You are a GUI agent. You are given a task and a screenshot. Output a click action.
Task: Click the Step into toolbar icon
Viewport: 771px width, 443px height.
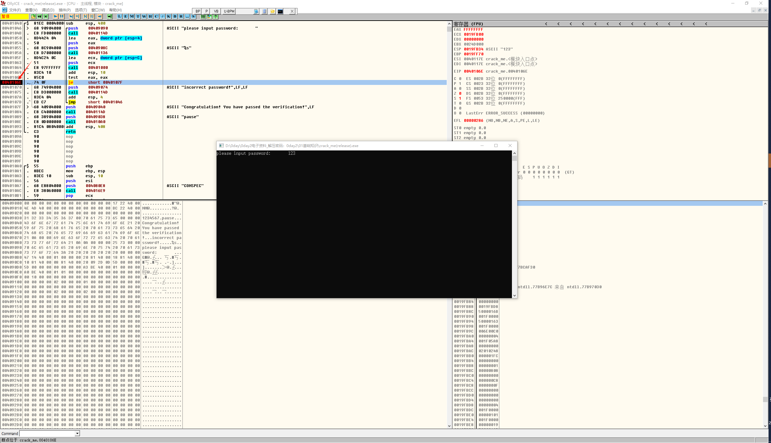(71, 16)
